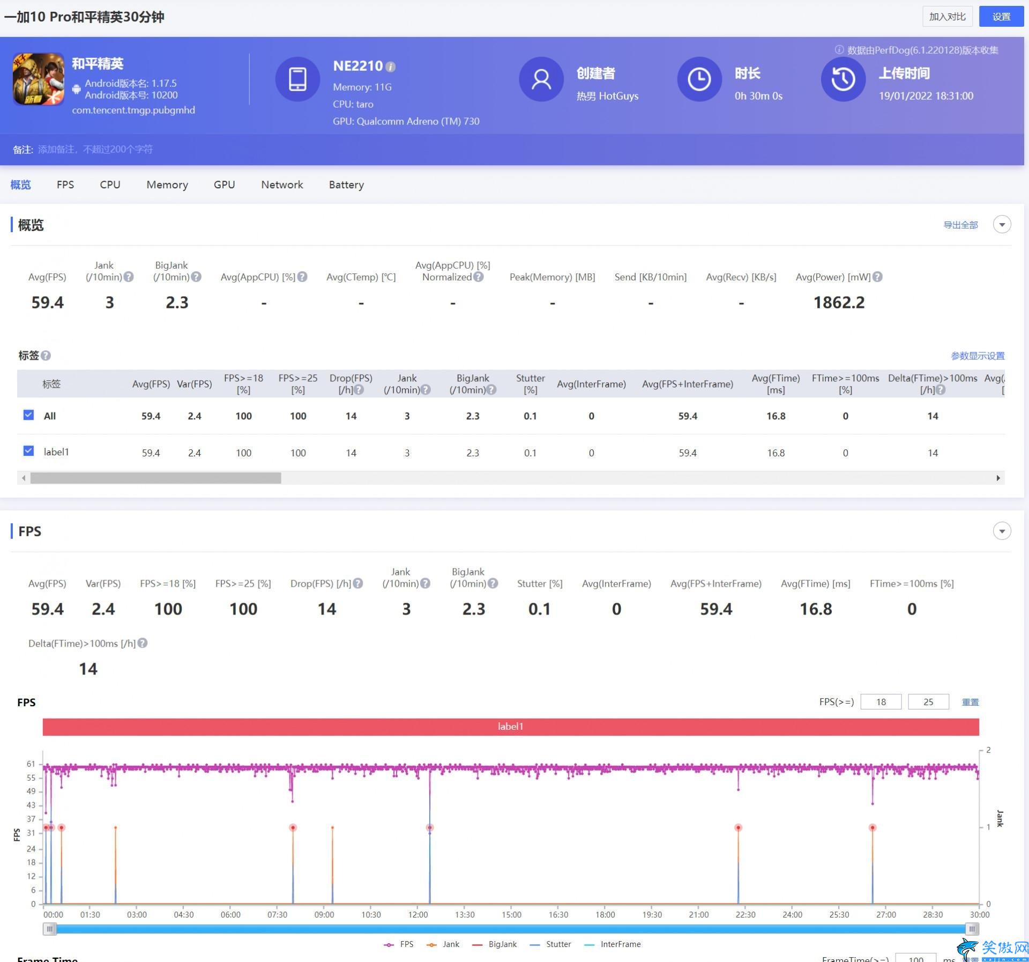
Task: Toggle InterFrame series in chart legend
Action: click(x=612, y=944)
